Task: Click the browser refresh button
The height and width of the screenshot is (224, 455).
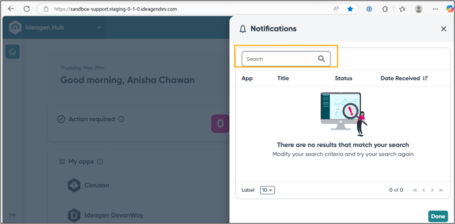Action: click(27, 9)
